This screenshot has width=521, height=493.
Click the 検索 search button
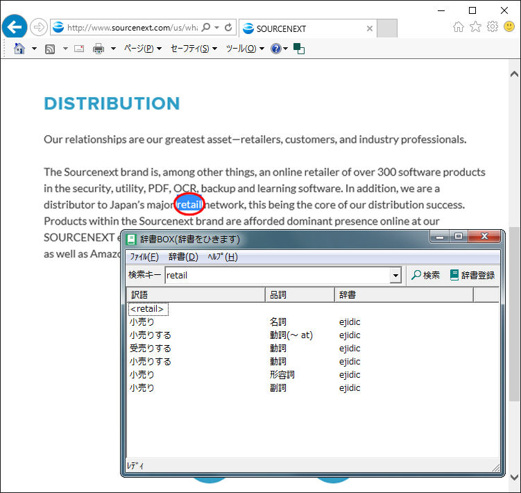pyautogui.click(x=426, y=275)
